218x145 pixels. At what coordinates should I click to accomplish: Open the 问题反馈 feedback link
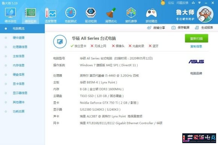click(182, 3)
